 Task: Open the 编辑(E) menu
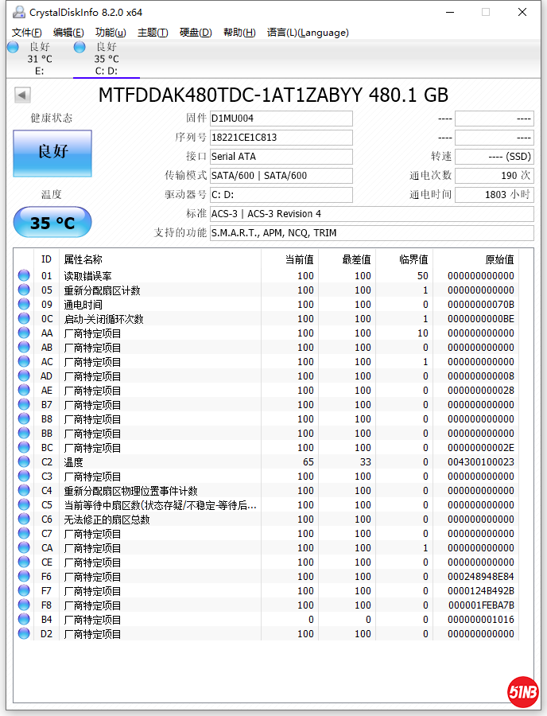(68, 33)
